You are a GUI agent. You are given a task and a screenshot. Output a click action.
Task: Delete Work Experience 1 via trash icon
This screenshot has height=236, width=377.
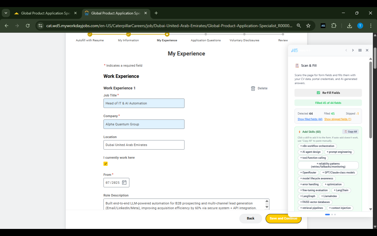coord(253,88)
